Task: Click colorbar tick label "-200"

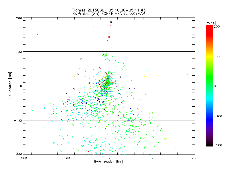Action: pyautogui.click(x=218, y=145)
